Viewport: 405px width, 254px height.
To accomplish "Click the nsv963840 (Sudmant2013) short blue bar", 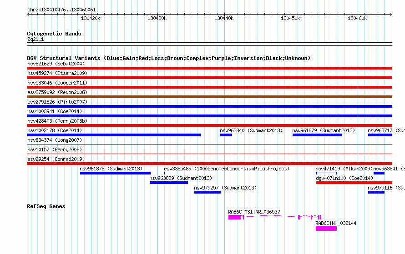I will (226, 135).
